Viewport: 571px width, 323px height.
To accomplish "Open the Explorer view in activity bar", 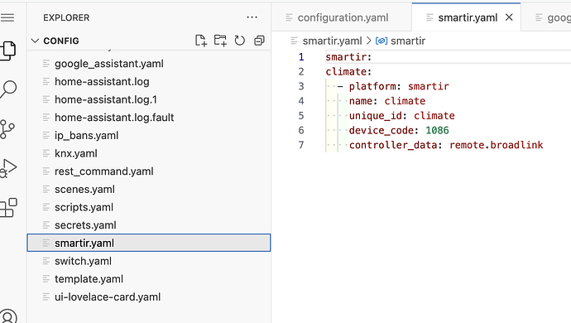I will coord(7,51).
